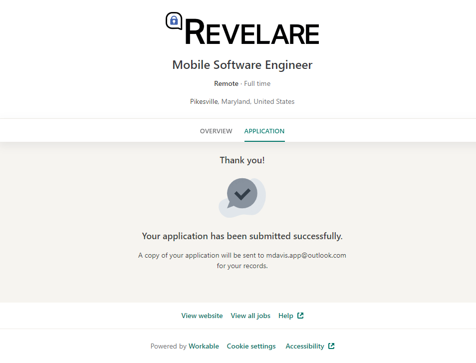Click the Remote work type label
The width and height of the screenshot is (476, 363).
click(x=226, y=83)
